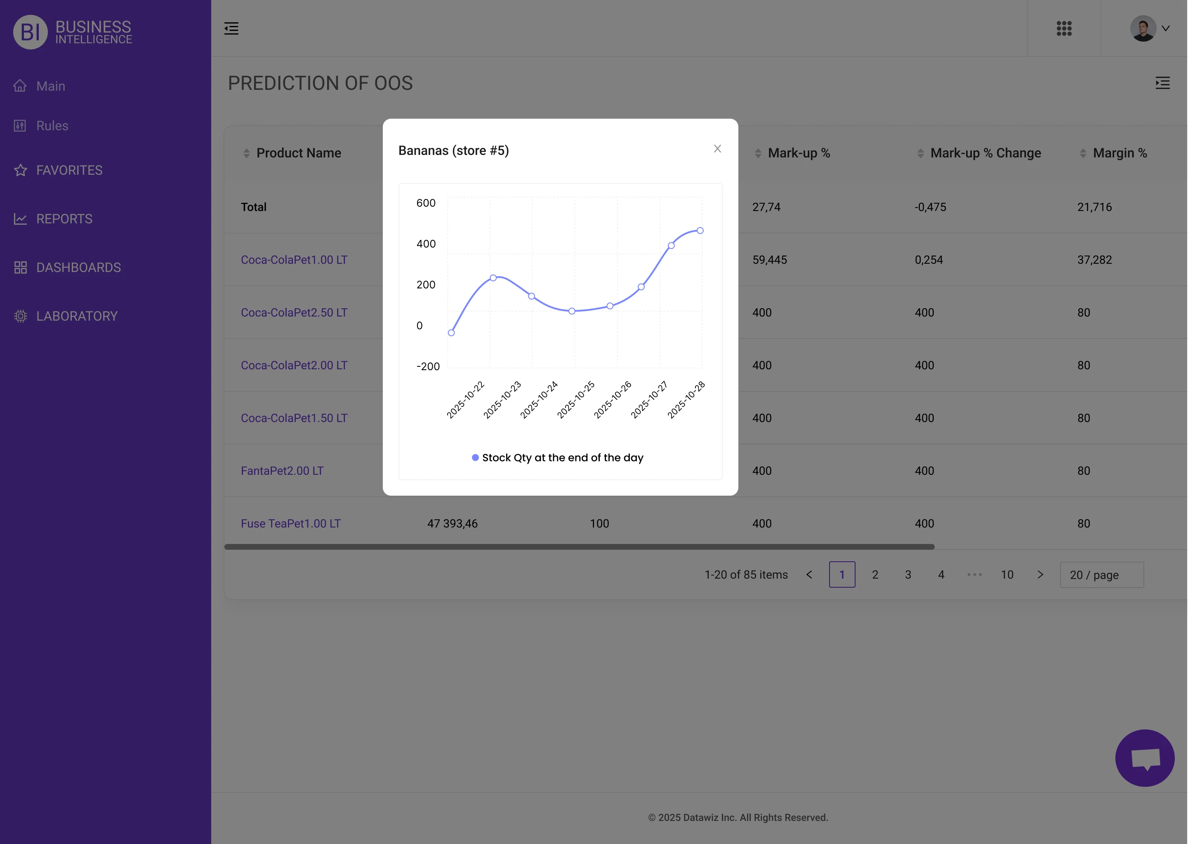1188x844 pixels.
Task: Go to the next page arrow
Action: [x=1040, y=575]
